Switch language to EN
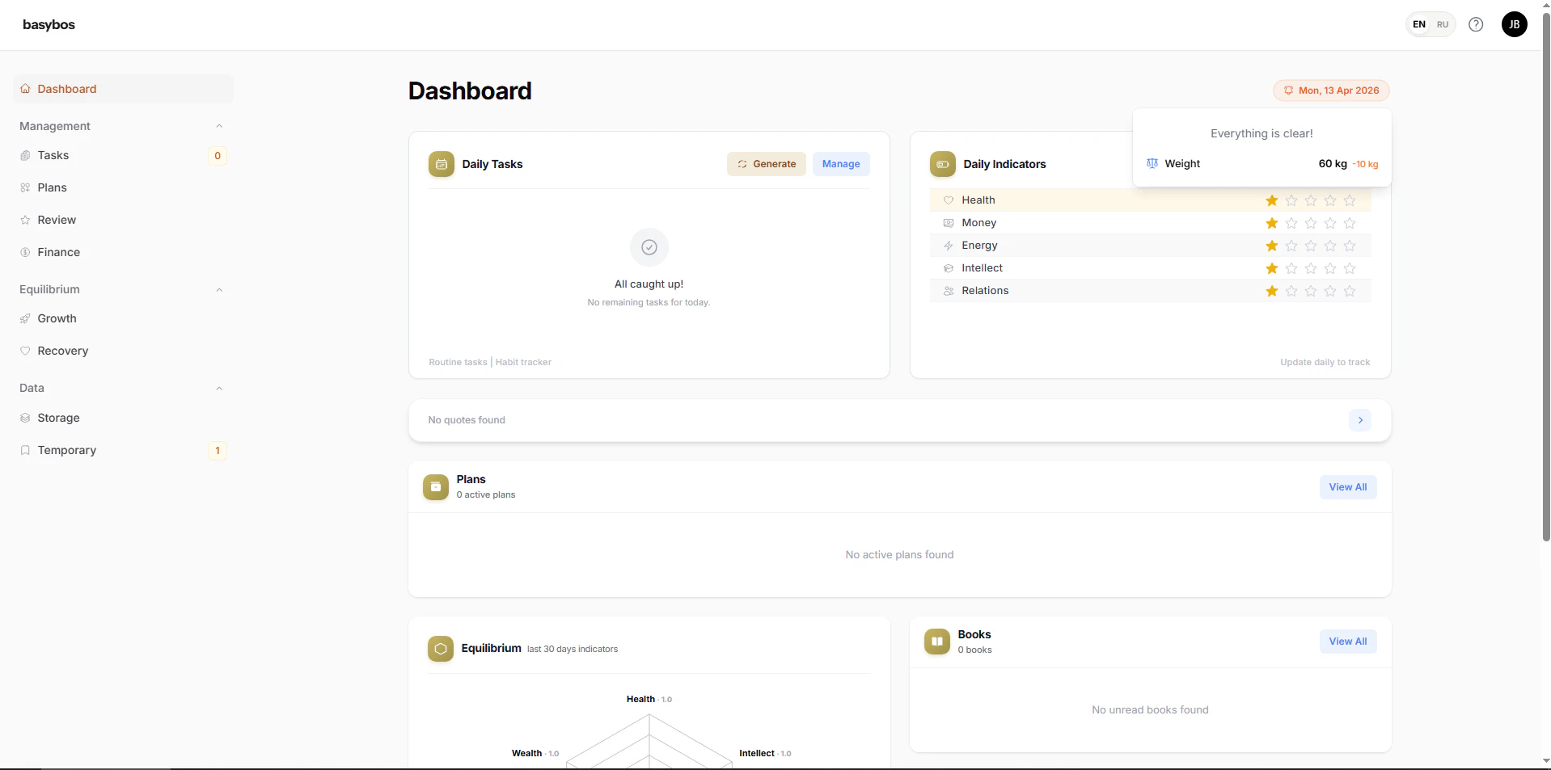Viewport: 1551px width, 770px height. tap(1419, 24)
